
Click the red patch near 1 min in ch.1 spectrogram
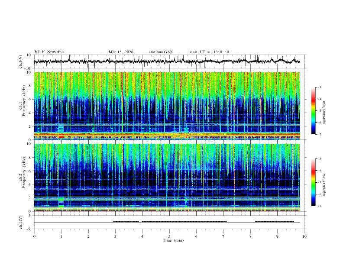click(x=61, y=136)
